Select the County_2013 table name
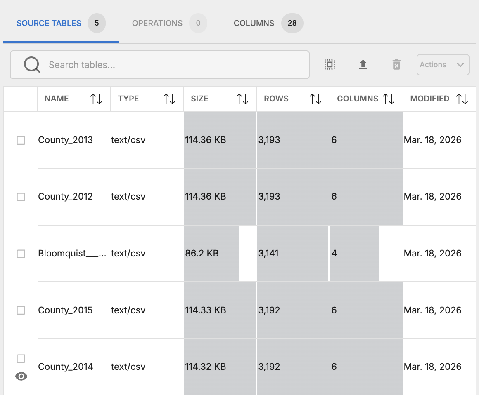The height and width of the screenshot is (395, 479). pyautogui.click(x=65, y=140)
